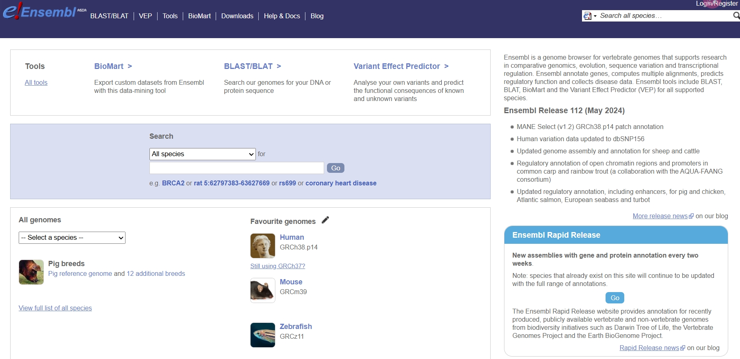This screenshot has width=740, height=359.
Task: Open the search site selector icon in header
Action: tap(589, 16)
